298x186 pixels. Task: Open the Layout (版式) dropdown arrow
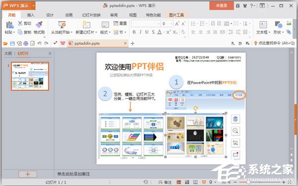109,32
